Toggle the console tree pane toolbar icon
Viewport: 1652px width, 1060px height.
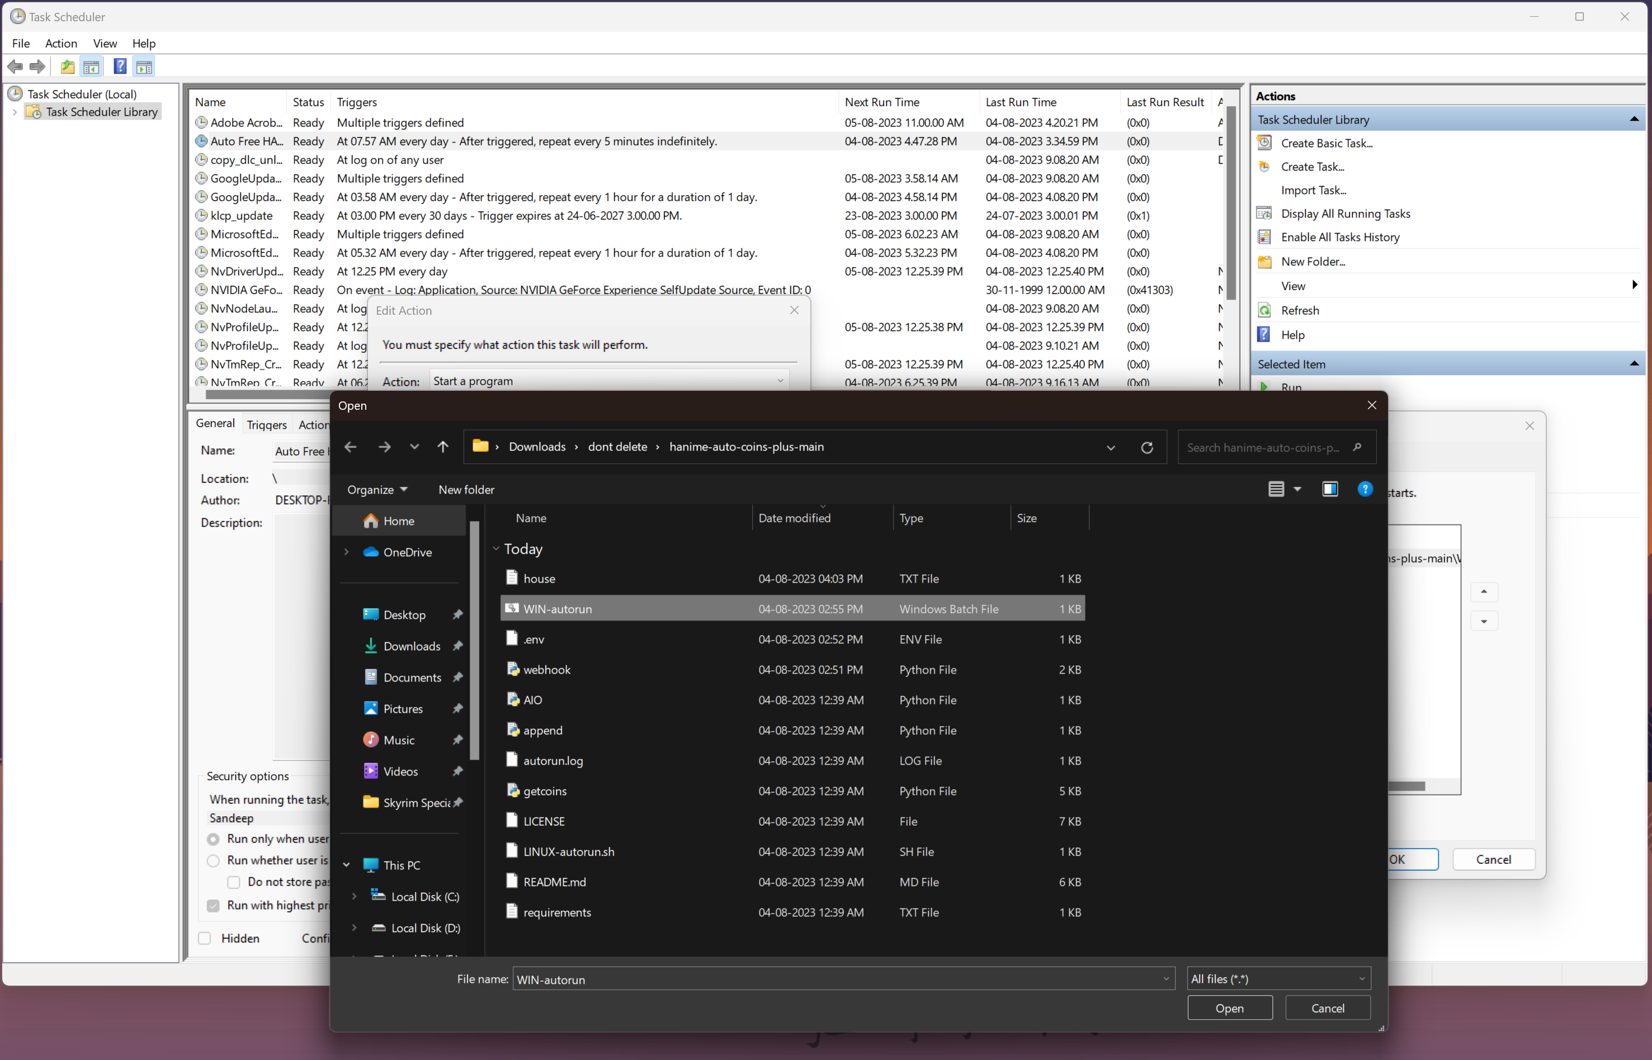click(x=92, y=66)
